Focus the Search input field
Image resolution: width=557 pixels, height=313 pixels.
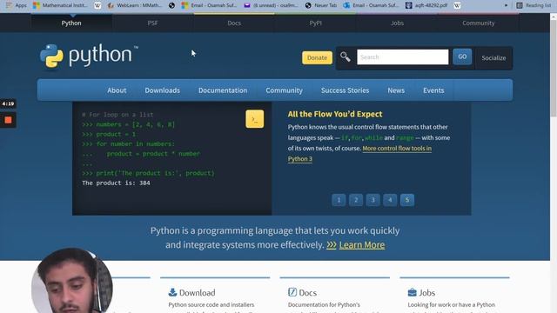click(x=402, y=57)
